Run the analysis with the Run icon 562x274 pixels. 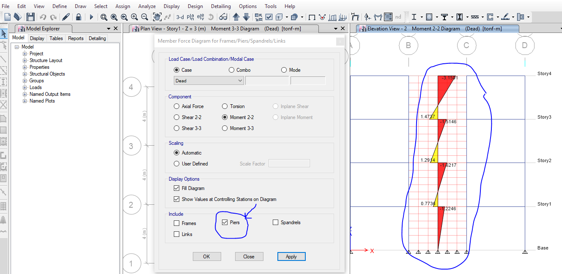[x=91, y=16]
